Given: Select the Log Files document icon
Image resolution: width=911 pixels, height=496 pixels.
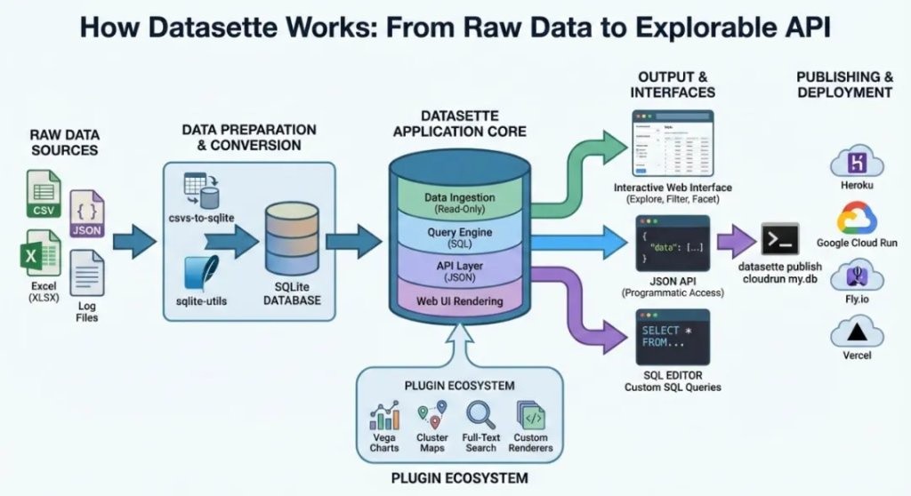Looking at the screenshot, I should pos(86,273).
